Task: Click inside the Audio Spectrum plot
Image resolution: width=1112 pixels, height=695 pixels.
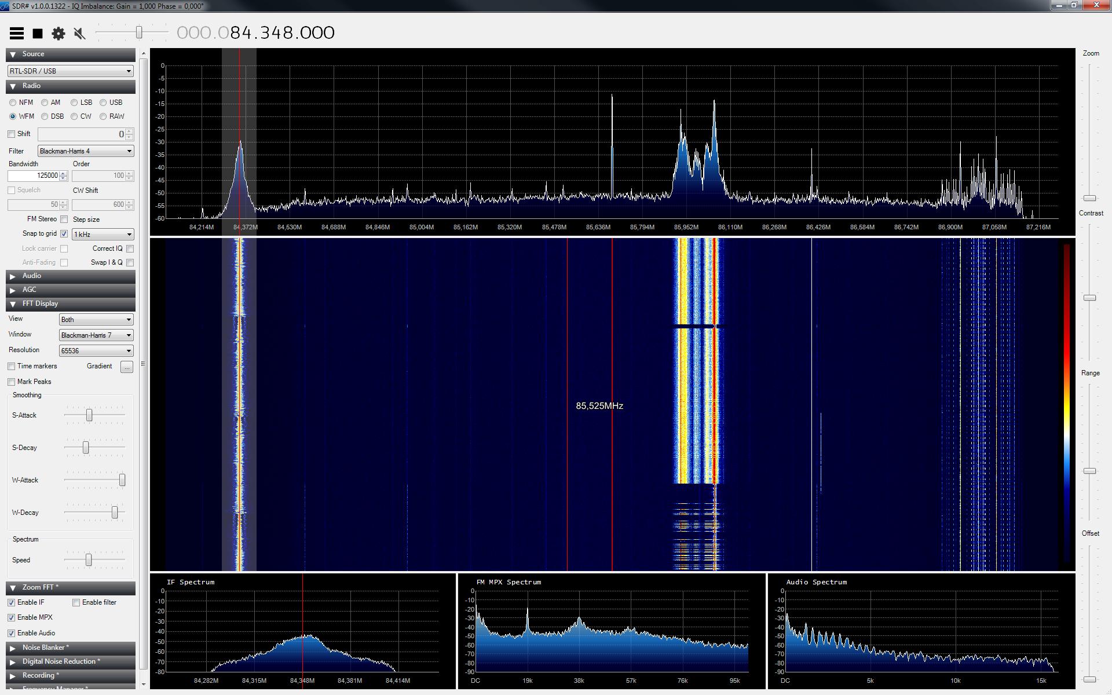Action: (x=921, y=631)
